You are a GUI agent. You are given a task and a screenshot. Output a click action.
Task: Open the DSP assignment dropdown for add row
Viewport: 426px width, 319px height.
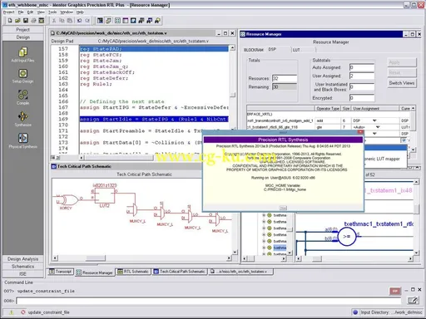click(x=374, y=120)
